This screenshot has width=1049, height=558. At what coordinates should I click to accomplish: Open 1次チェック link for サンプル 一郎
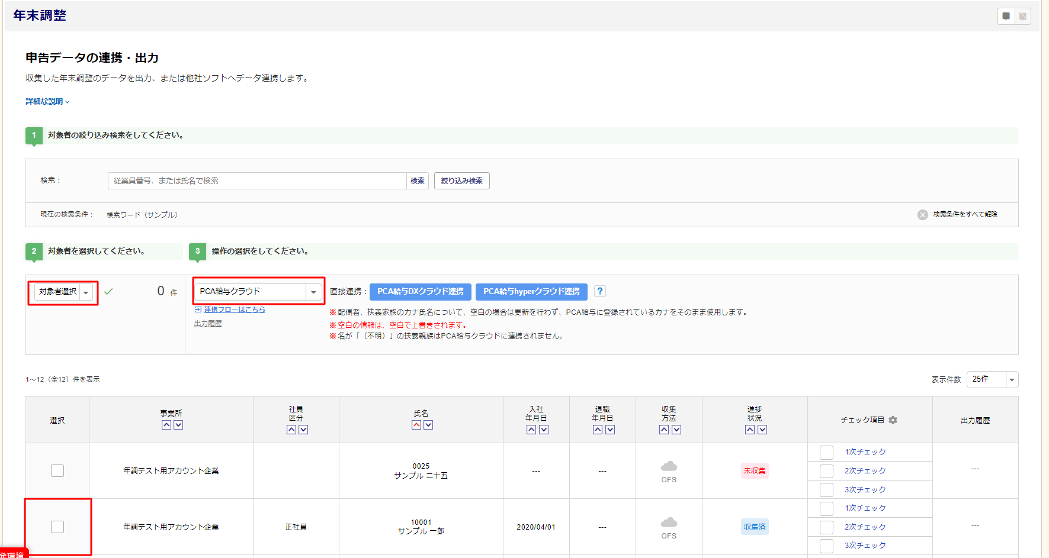coord(865,508)
